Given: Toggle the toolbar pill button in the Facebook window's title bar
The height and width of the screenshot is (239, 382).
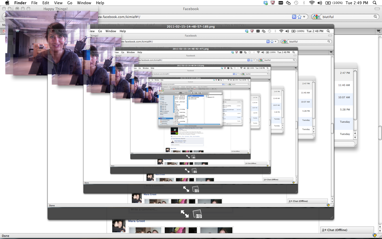Looking at the screenshot, I should tap(377, 9).
